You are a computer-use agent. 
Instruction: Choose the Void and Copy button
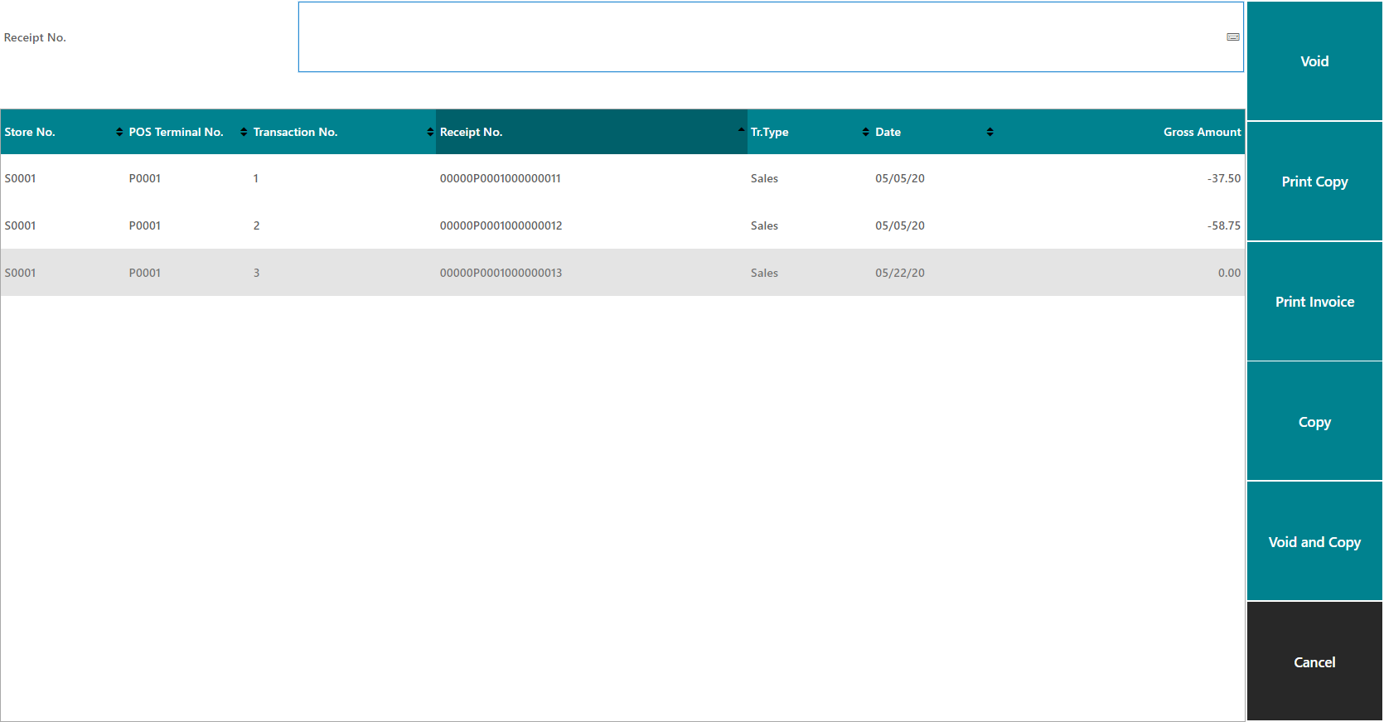tap(1314, 542)
